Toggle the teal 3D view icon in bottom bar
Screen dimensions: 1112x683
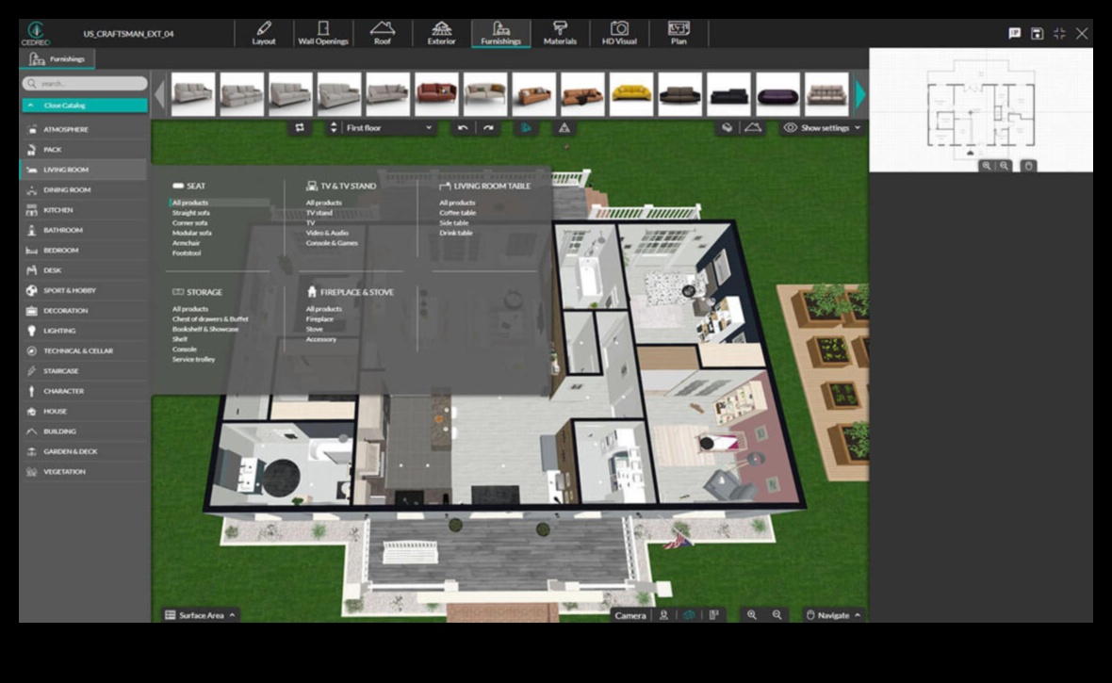(689, 615)
